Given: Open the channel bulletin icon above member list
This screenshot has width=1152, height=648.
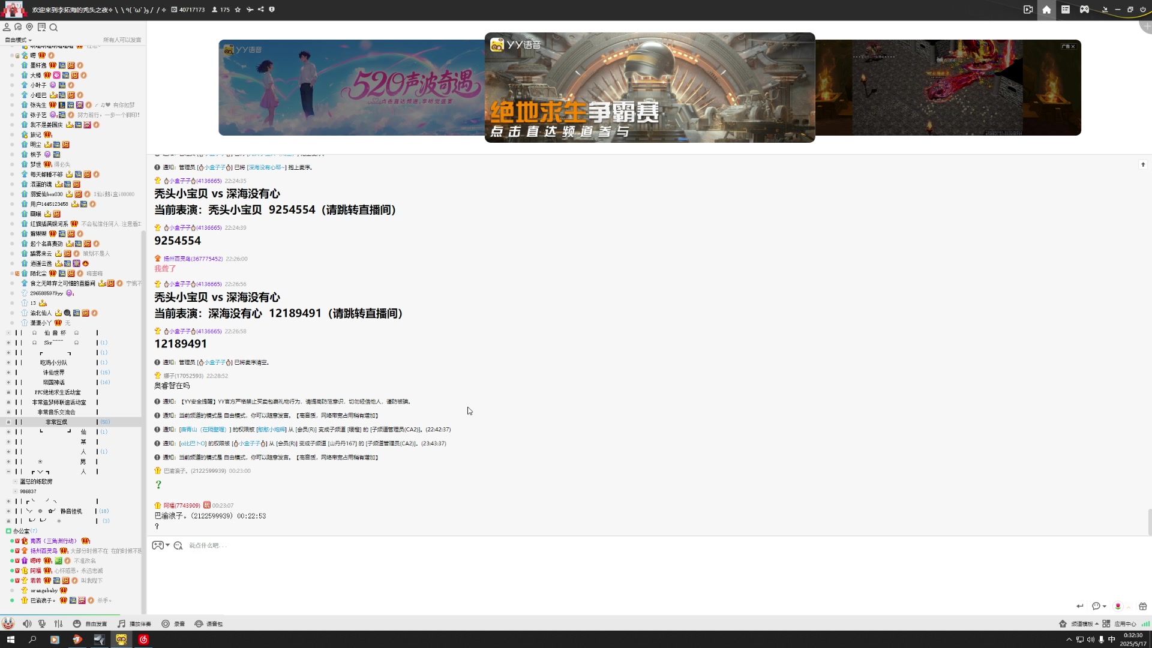Looking at the screenshot, I should pyautogui.click(x=41, y=27).
